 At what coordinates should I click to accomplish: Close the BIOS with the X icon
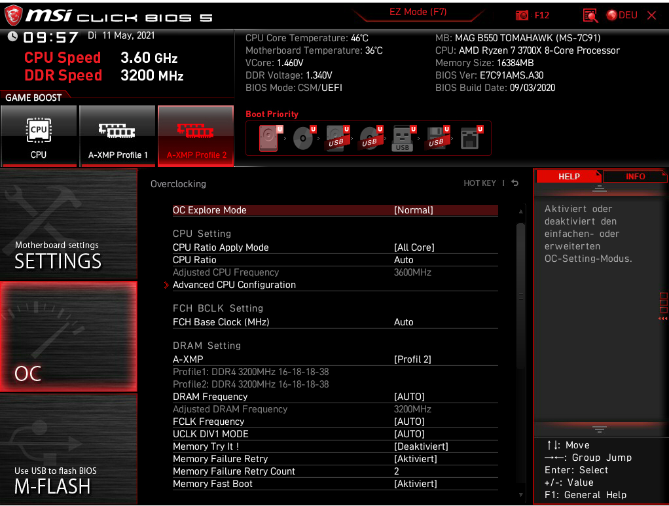tap(651, 15)
